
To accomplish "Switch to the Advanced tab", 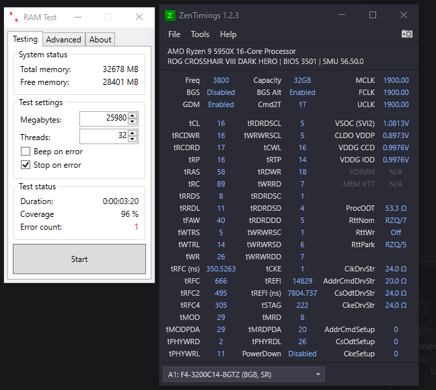I will [64, 40].
